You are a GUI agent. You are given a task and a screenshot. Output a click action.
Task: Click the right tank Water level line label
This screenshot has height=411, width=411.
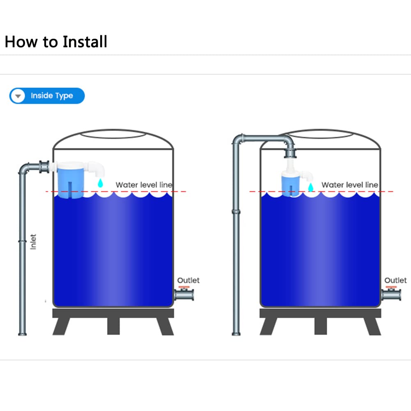pyautogui.click(x=350, y=185)
